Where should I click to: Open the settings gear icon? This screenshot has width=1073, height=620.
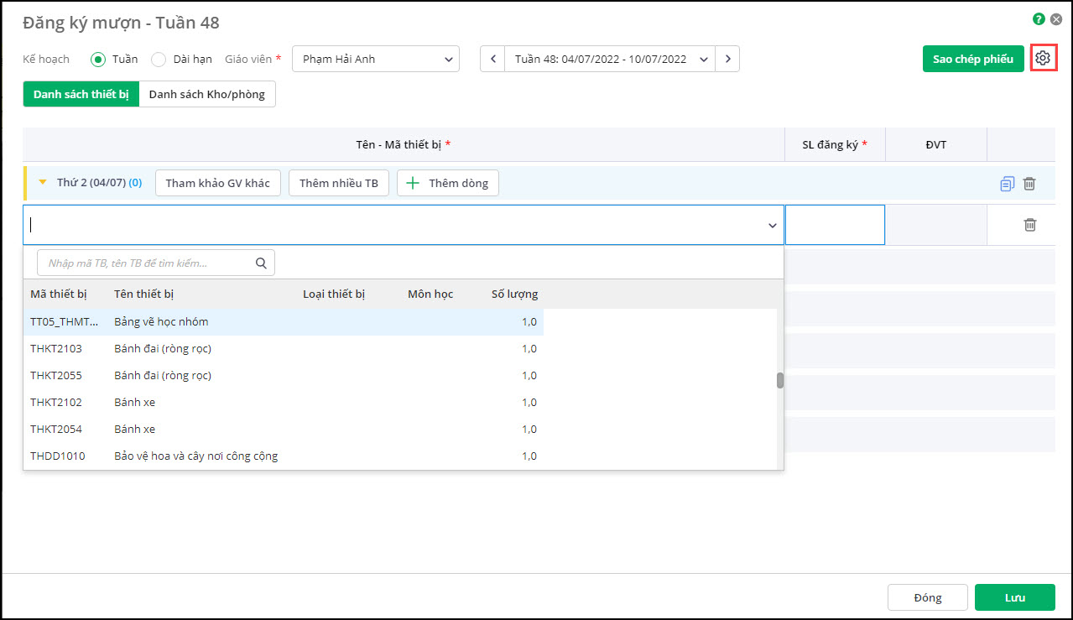1043,59
